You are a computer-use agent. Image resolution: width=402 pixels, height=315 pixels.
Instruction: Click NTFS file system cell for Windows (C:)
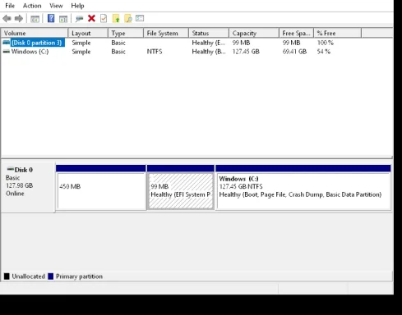[x=155, y=52]
